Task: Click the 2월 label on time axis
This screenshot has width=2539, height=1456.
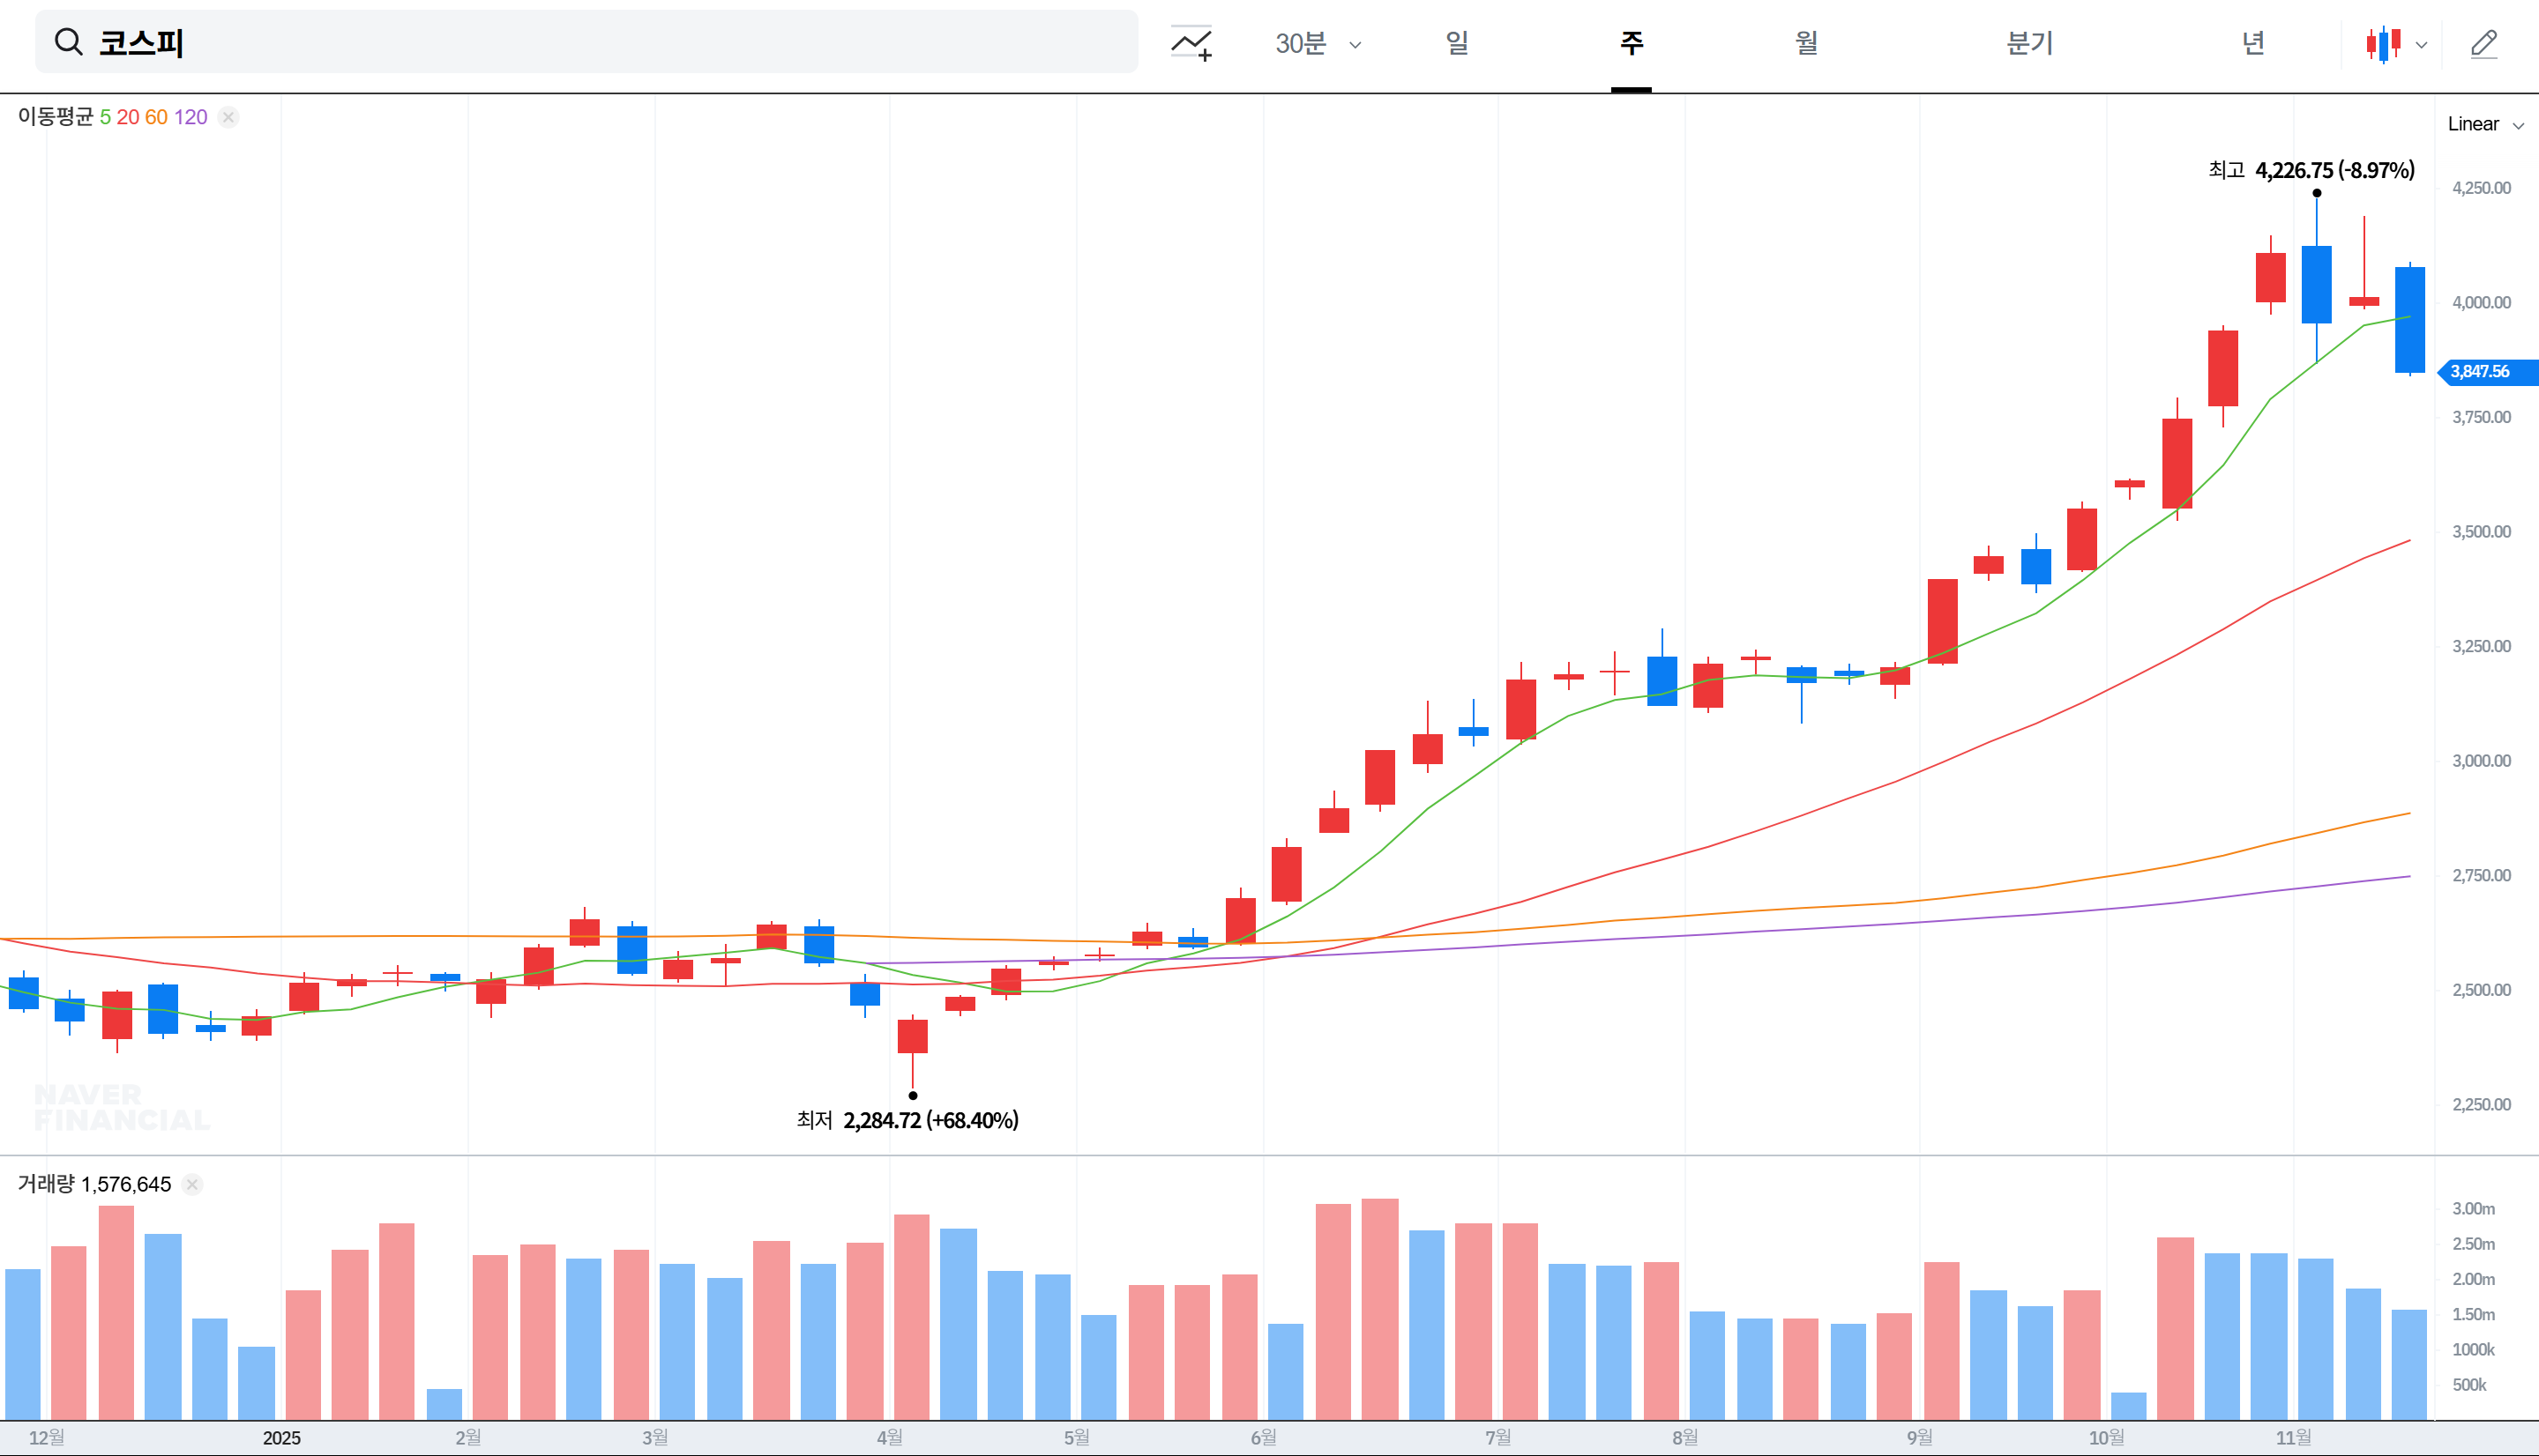Action: (467, 1438)
